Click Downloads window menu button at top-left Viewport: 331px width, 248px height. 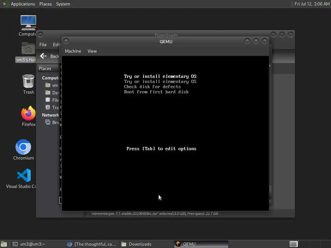40,34
